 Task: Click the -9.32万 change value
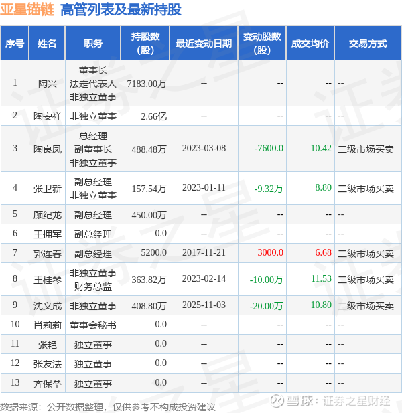pyautogui.click(x=269, y=189)
